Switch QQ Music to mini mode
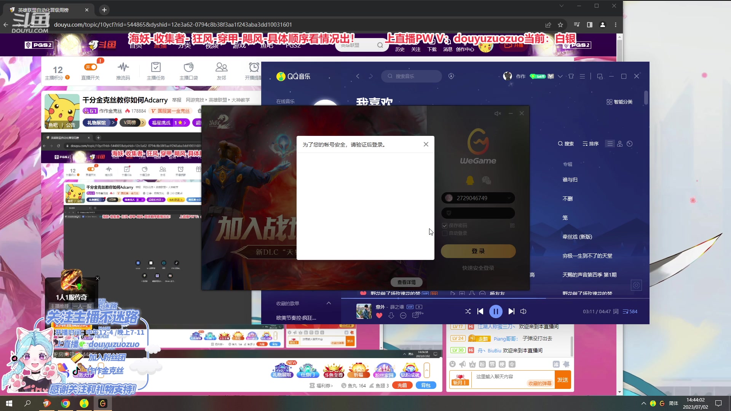The height and width of the screenshot is (411, 731). tap(600, 76)
